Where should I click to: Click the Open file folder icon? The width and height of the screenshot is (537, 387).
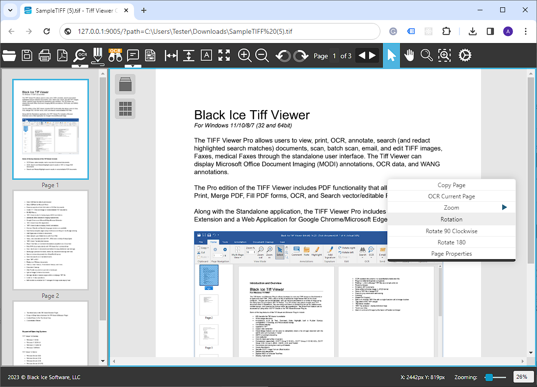9,55
